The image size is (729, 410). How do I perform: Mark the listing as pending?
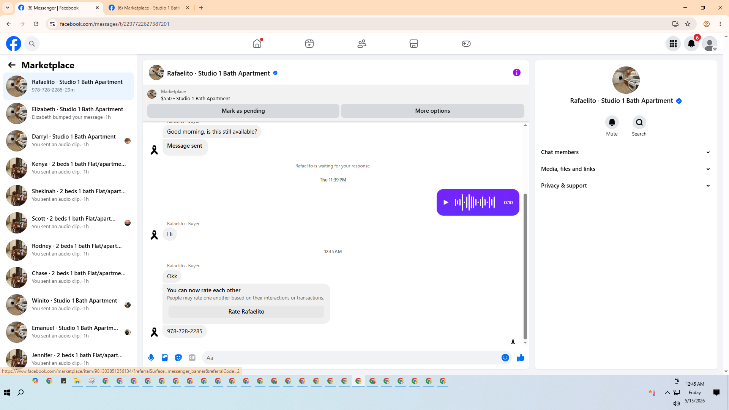(243, 111)
